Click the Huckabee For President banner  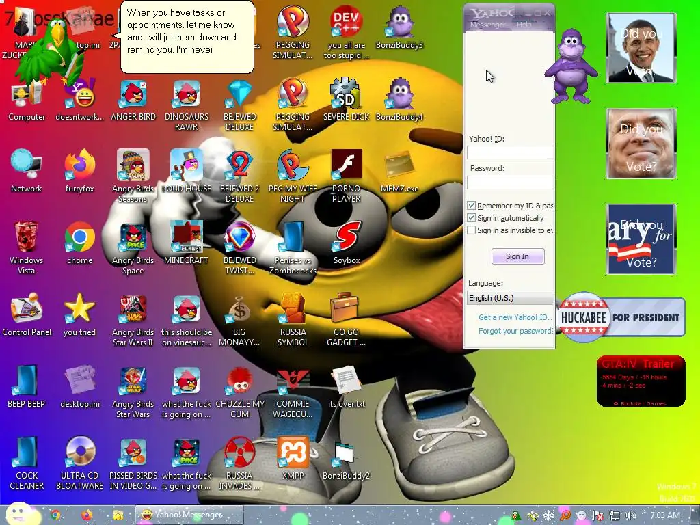pos(621,317)
